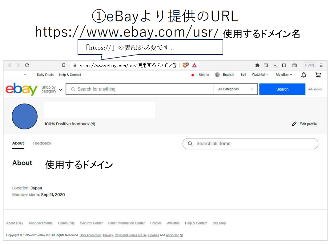The width and height of the screenshot is (330, 244).
Task: Open Seller Information Center link
Action: tap(127, 223)
